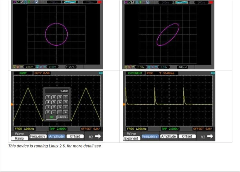Click waveform memory bar on circle-trace screen
The image size is (240, 172).
tap(70, 2)
